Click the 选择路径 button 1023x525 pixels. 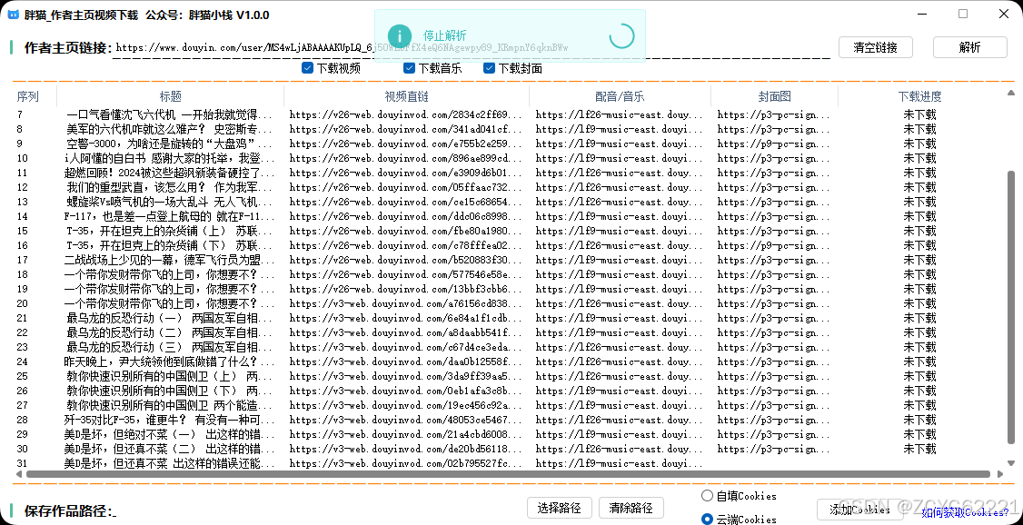tap(559, 508)
